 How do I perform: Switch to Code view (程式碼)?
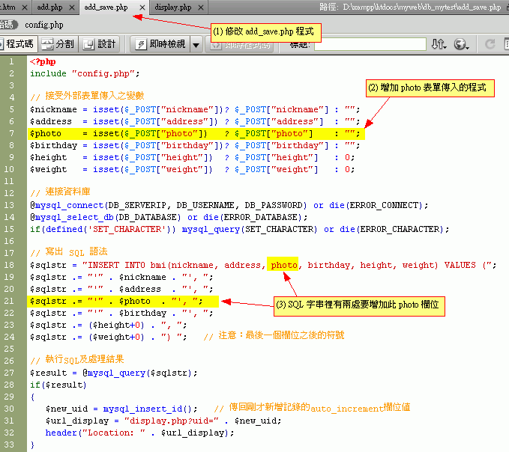coord(18,44)
